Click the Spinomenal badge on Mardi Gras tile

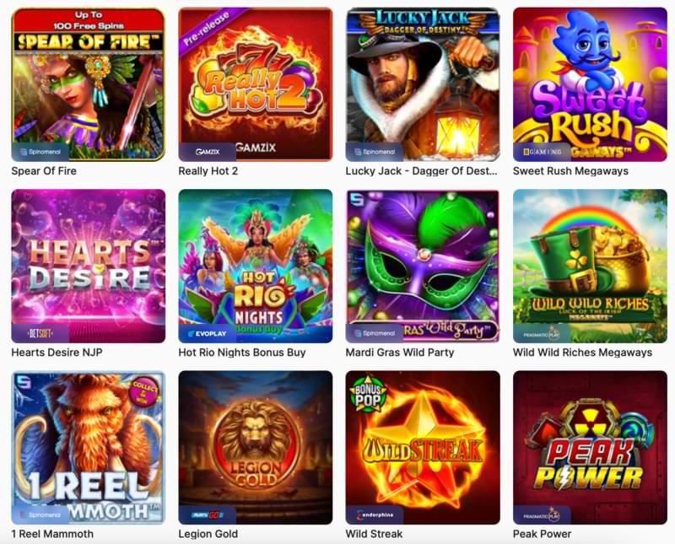pos(374,333)
